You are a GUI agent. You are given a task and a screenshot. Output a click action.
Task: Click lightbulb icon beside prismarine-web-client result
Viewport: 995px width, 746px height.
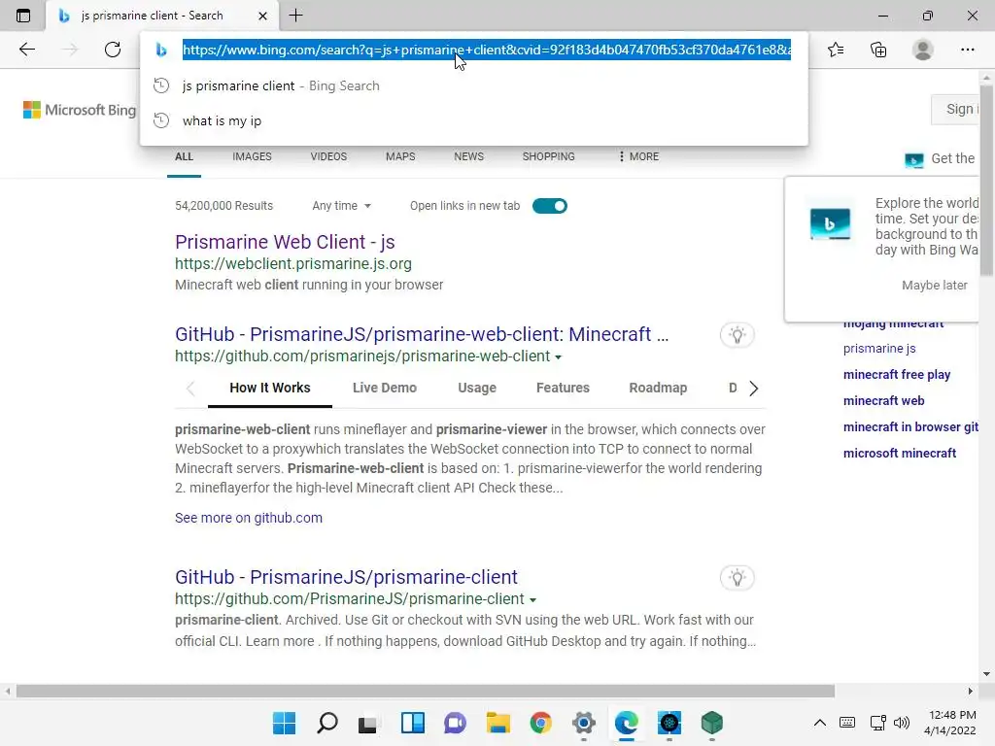pyautogui.click(x=737, y=335)
